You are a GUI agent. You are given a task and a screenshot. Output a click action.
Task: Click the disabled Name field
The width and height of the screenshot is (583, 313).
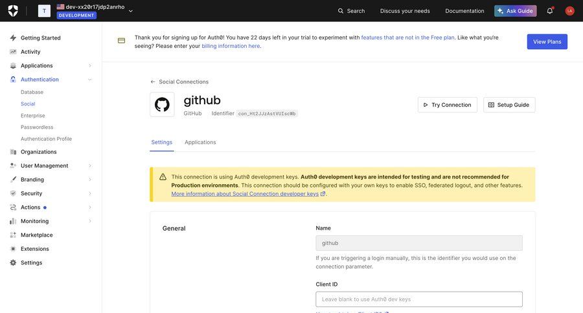[419, 243]
